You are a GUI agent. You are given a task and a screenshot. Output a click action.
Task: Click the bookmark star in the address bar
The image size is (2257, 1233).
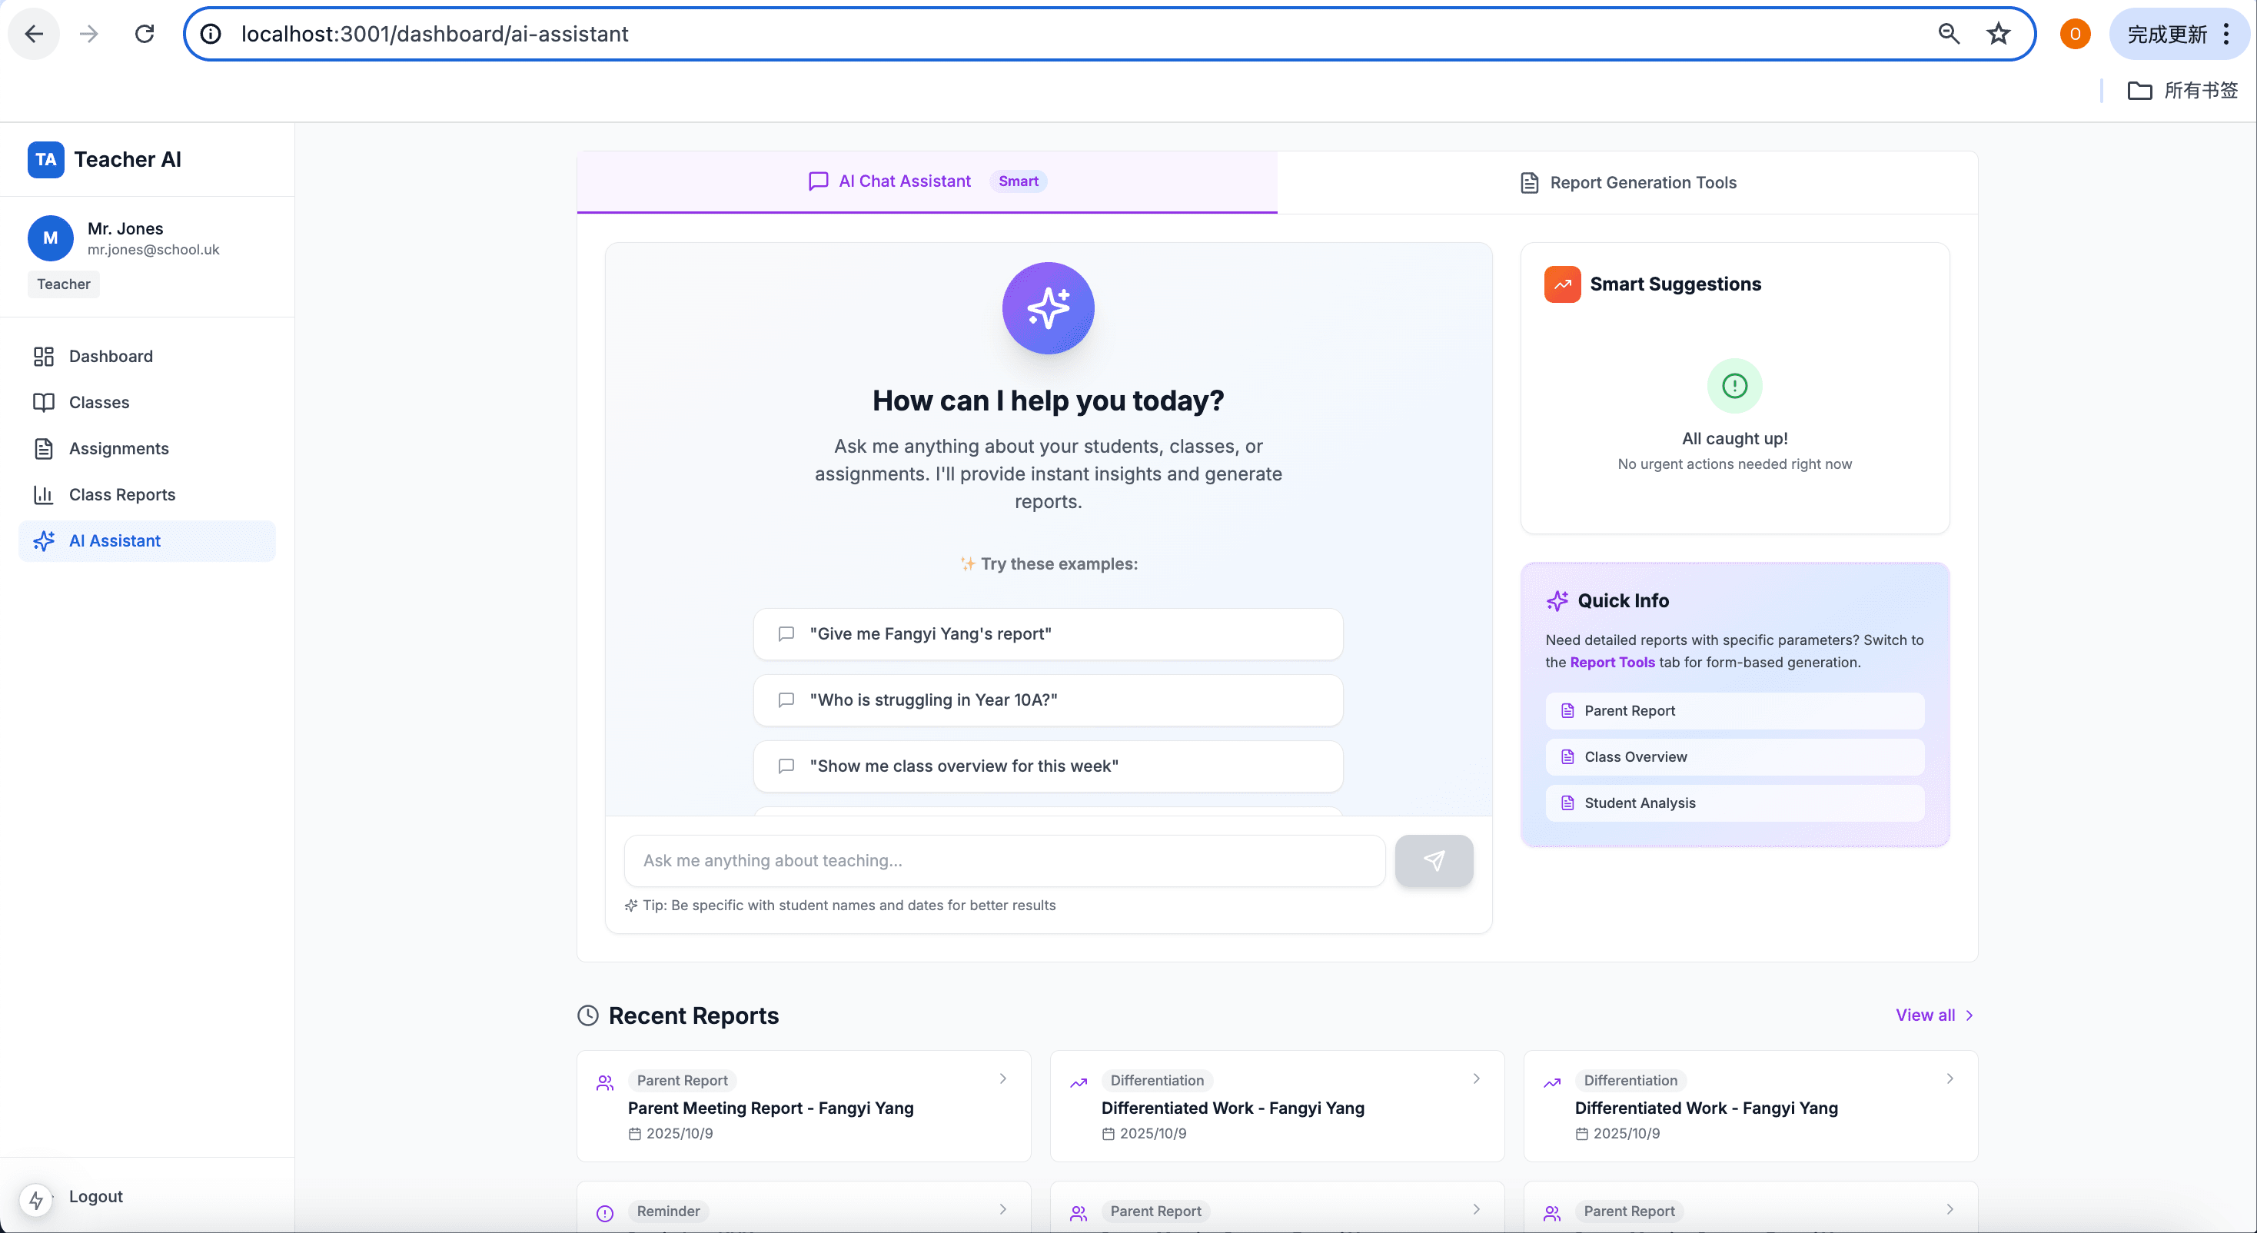point(1998,33)
